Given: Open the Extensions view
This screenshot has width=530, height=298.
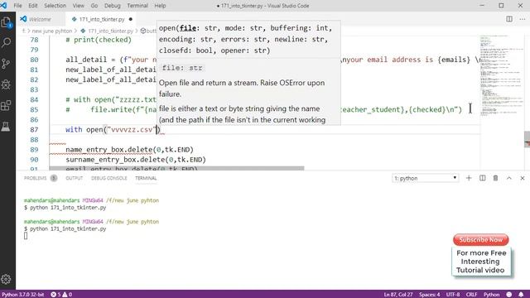Looking at the screenshot, I should 6,105.
